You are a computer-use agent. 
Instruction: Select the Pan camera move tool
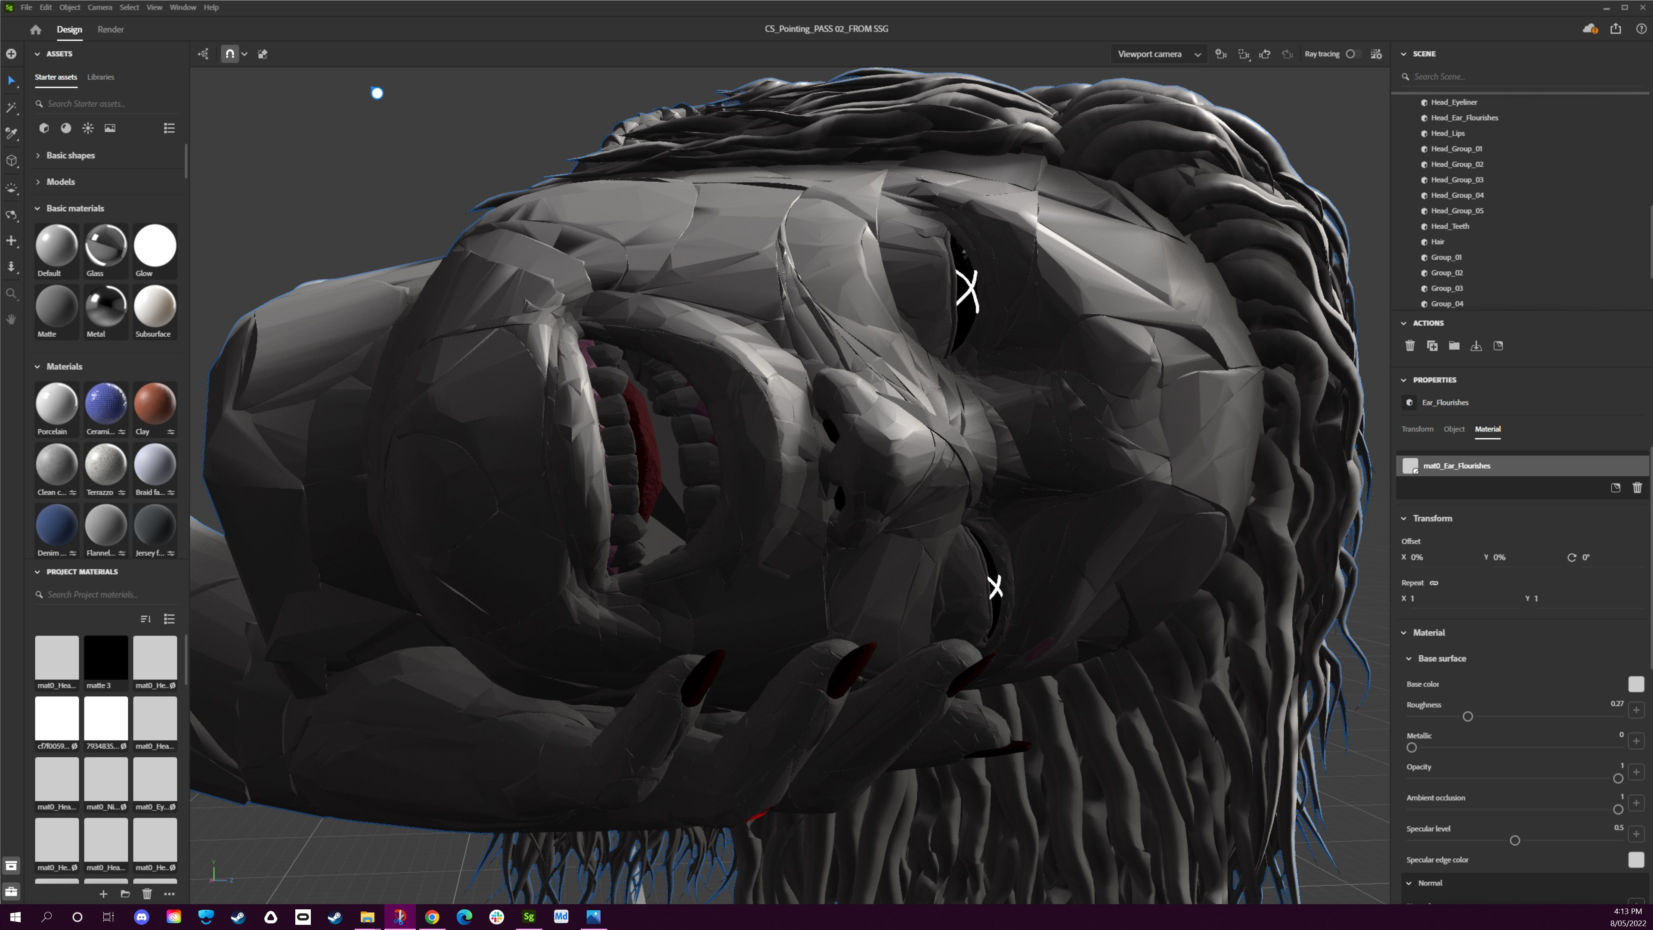[x=12, y=241]
